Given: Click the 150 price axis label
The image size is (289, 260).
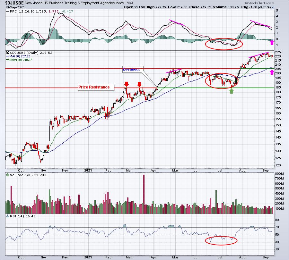Looking at the screenshot, I should coord(278,125).
